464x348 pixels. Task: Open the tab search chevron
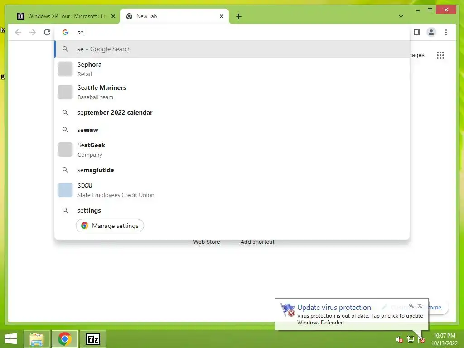tap(401, 16)
